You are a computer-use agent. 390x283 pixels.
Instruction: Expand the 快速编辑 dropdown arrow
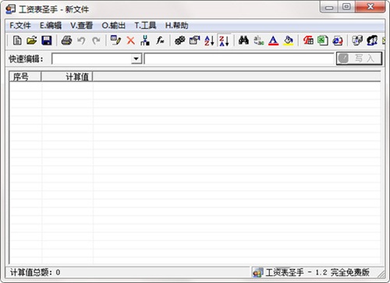pos(136,58)
